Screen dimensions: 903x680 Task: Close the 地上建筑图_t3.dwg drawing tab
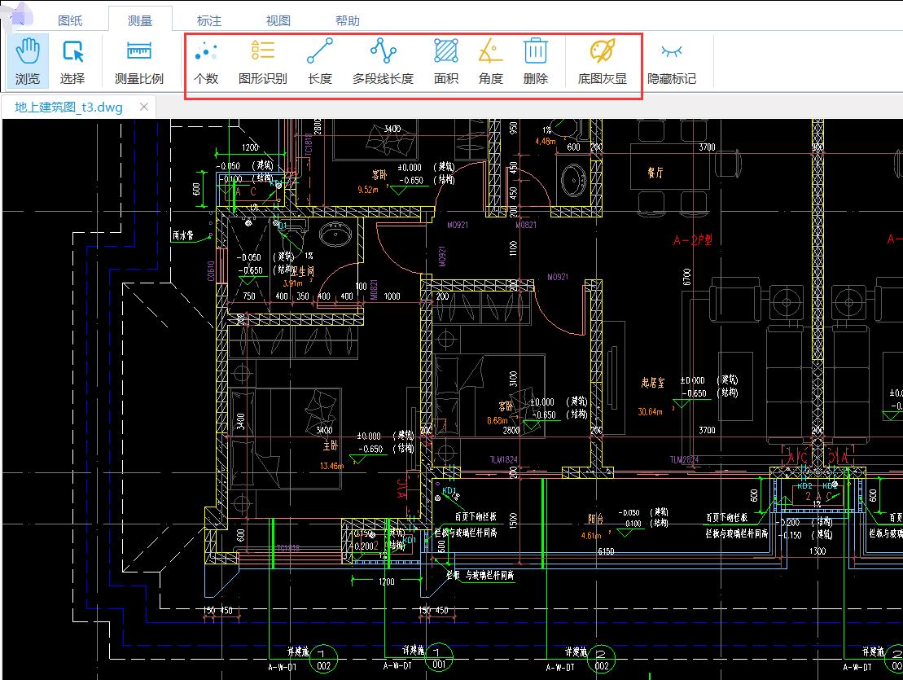tap(144, 107)
